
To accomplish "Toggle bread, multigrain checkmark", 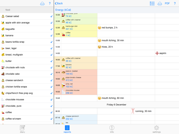I will click(x=51, y=55).
